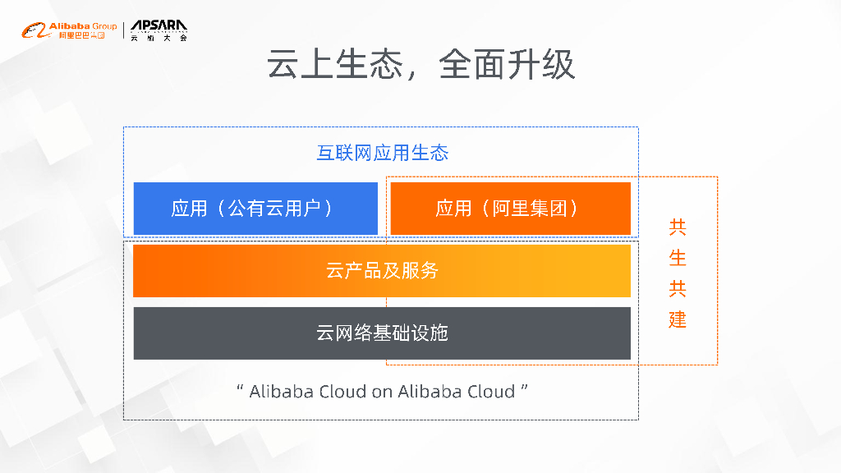Screen dimensions: 841x473
Task: Click the bold "Alibaba" wordmark text
Action: (69, 26)
